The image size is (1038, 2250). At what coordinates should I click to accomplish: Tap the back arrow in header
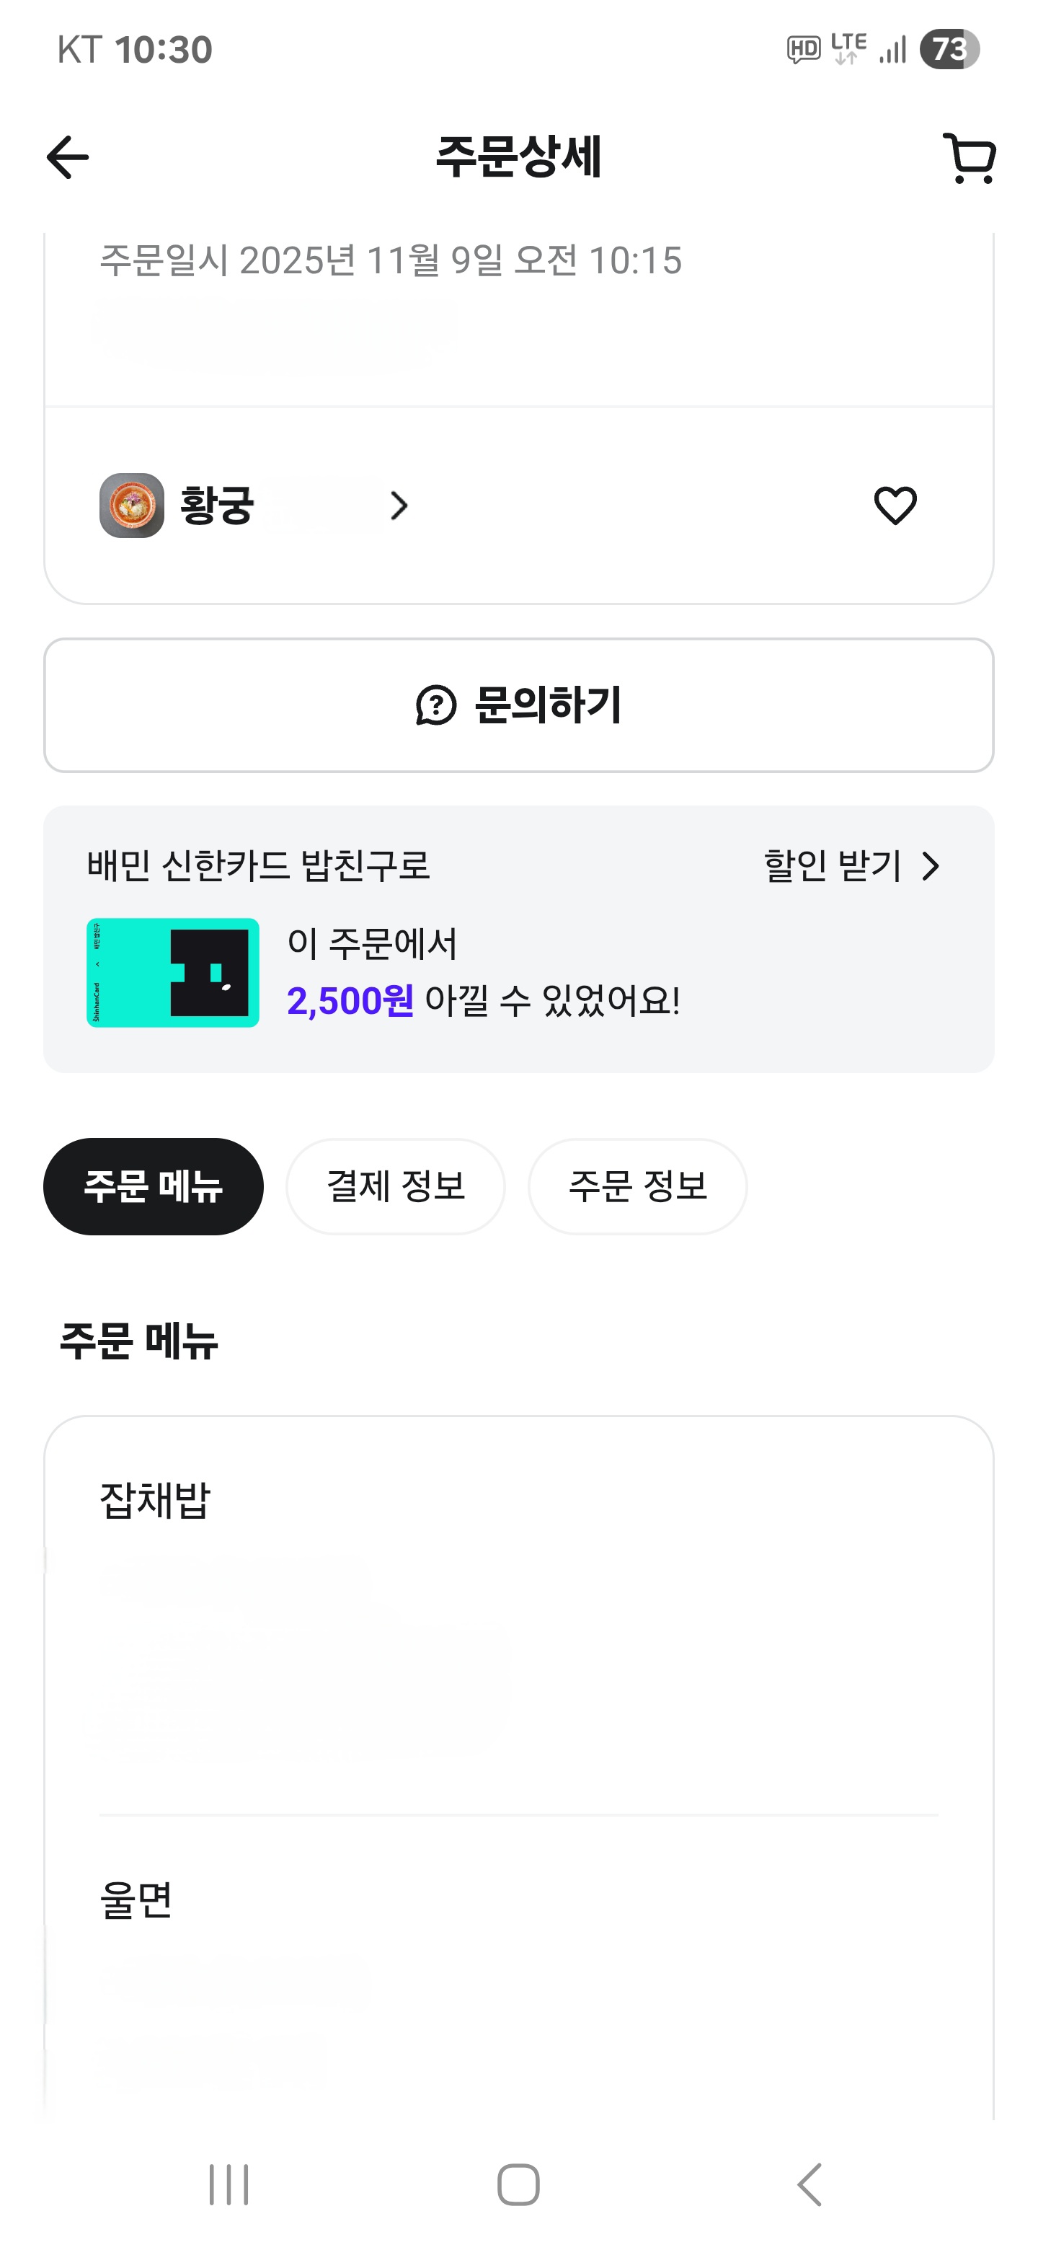(67, 158)
